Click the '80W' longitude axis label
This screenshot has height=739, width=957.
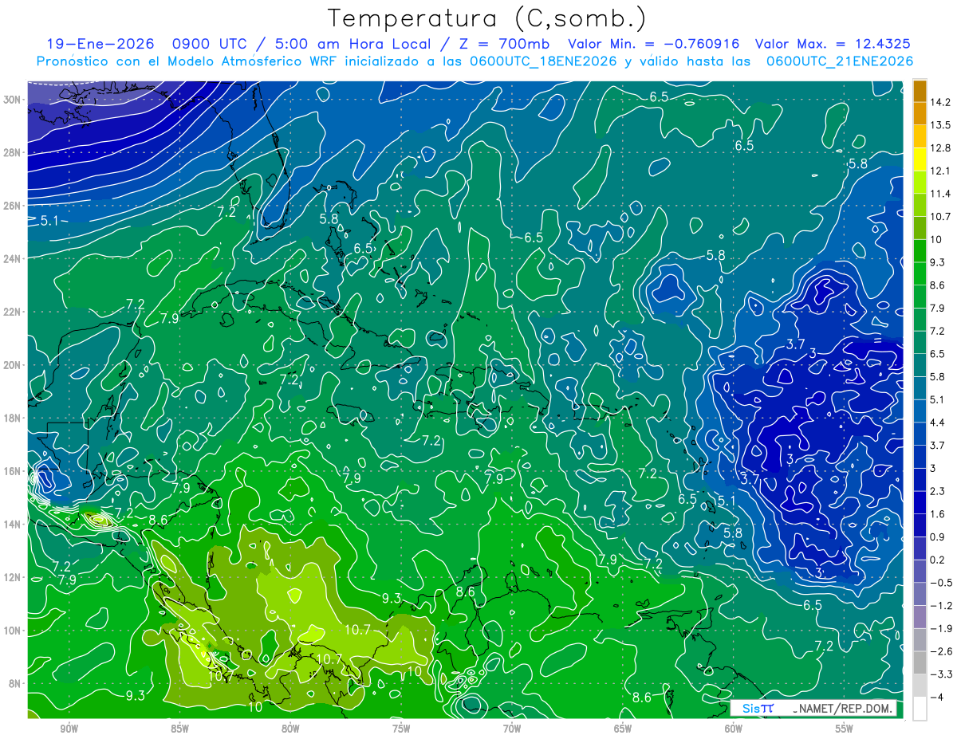[x=290, y=729]
